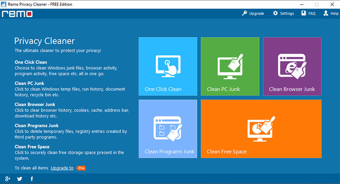The image size is (340, 184).
Task: Select the One Click Clean tile label
Action: click(x=163, y=89)
